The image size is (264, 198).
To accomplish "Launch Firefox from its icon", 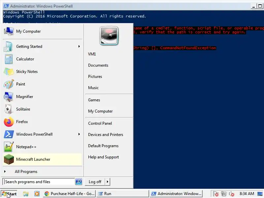I will [9, 122].
